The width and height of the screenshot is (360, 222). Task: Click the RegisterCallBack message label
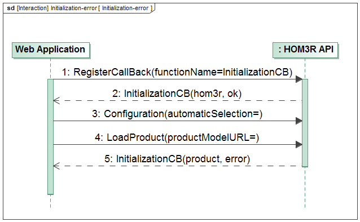pyautogui.click(x=177, y=72)
